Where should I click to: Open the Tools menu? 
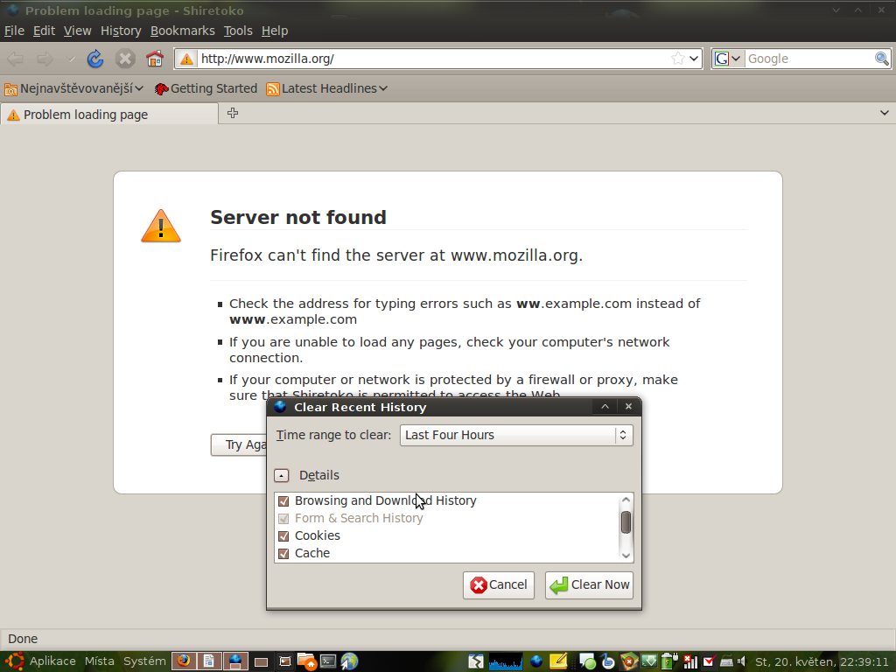(238, 31)
